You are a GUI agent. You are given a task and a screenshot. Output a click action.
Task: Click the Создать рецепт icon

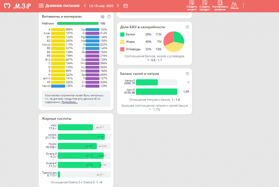pyautogui.click(x=192, y=5)
